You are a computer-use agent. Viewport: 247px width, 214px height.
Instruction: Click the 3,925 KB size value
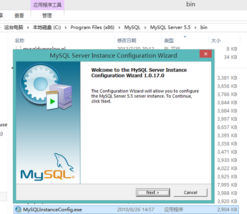[x=227, y=177]
